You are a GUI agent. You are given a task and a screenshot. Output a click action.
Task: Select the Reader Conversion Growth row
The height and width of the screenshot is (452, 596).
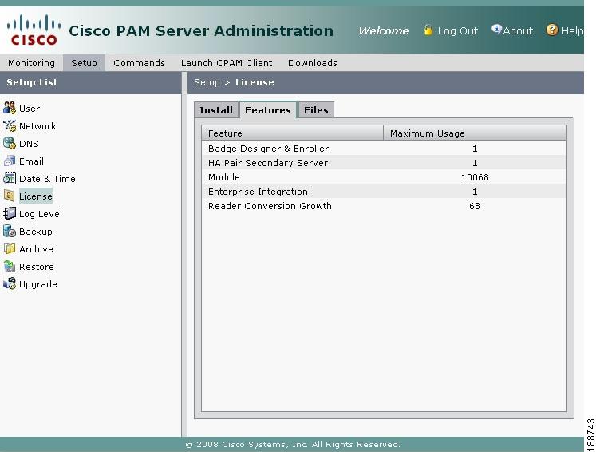click(x=384, y=206)
